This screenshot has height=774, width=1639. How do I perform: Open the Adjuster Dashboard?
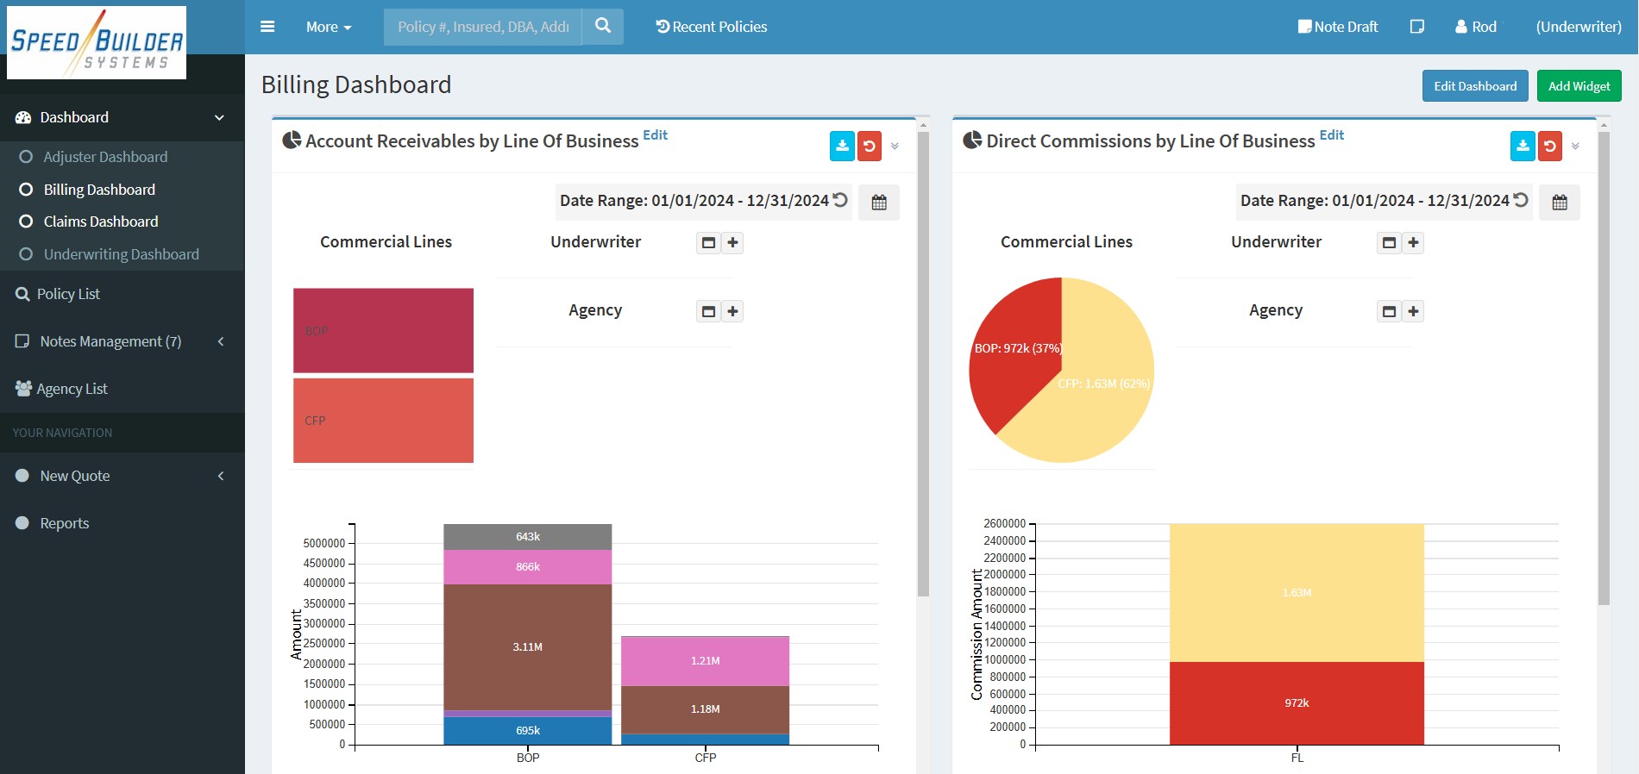[x=105, y=157]
